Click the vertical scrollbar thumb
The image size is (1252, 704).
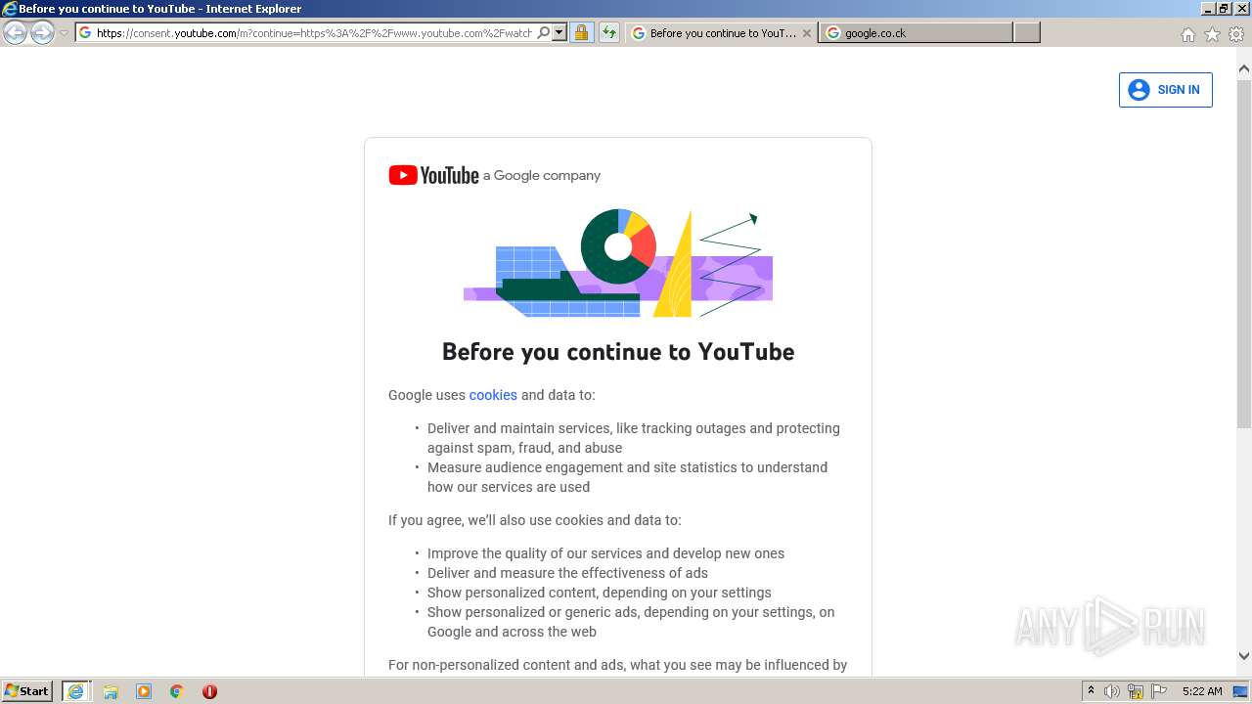[x=1243, y=252]
